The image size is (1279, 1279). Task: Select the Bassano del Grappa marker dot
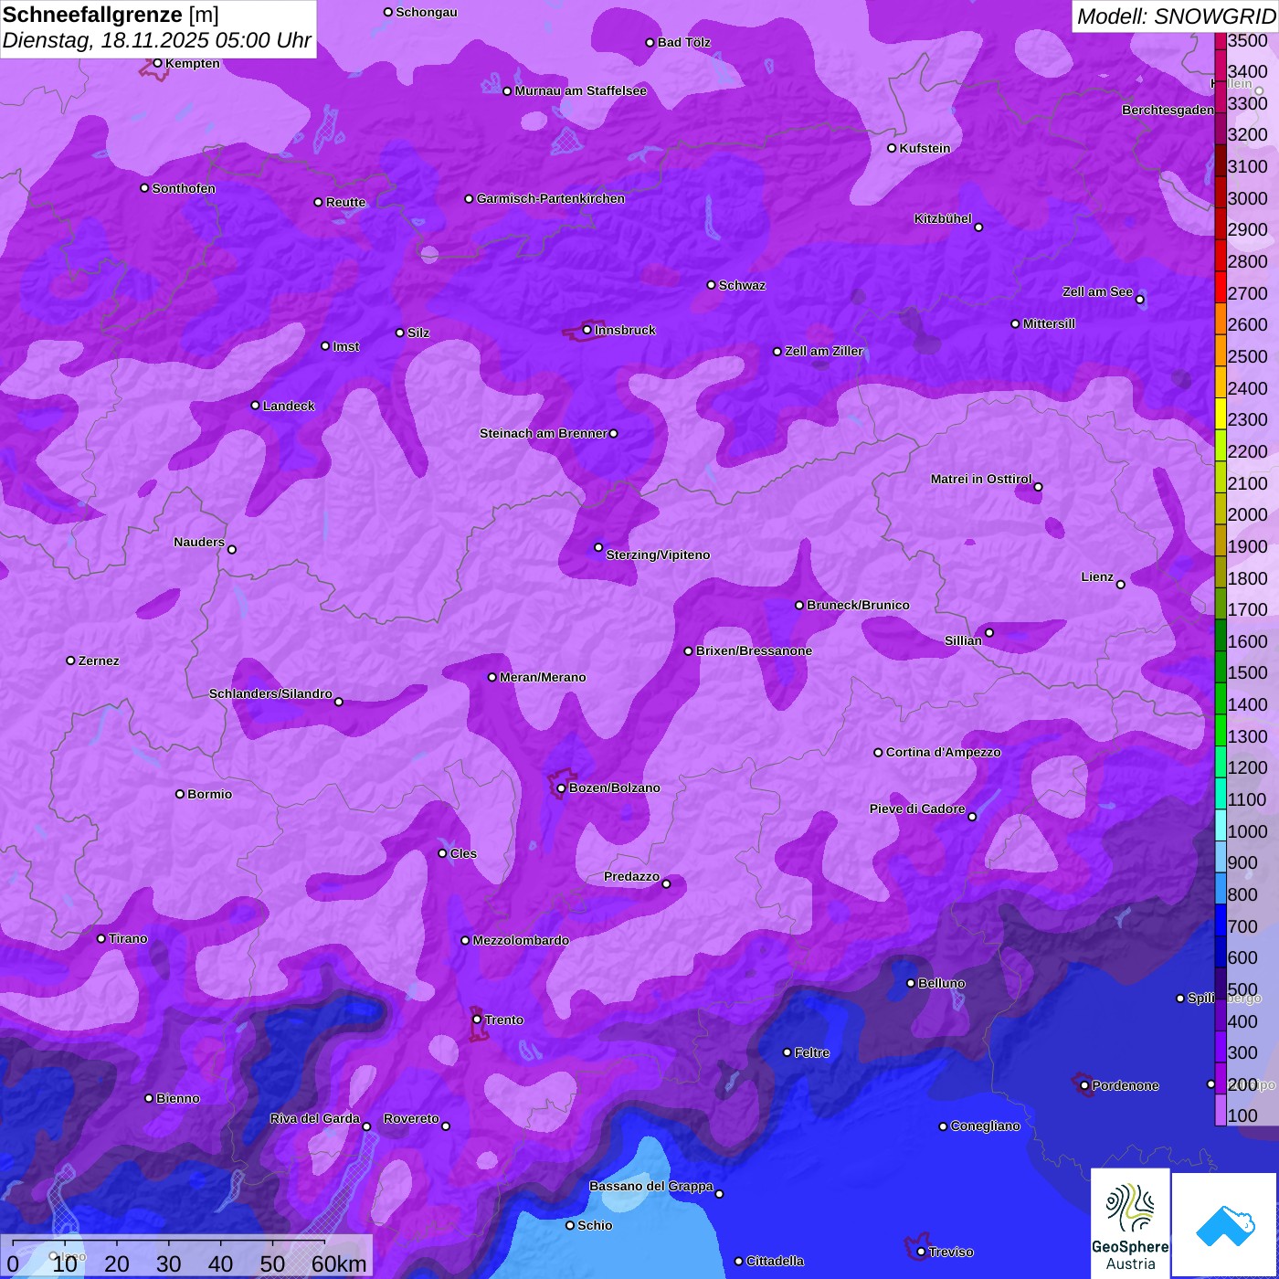point(719,1193)
